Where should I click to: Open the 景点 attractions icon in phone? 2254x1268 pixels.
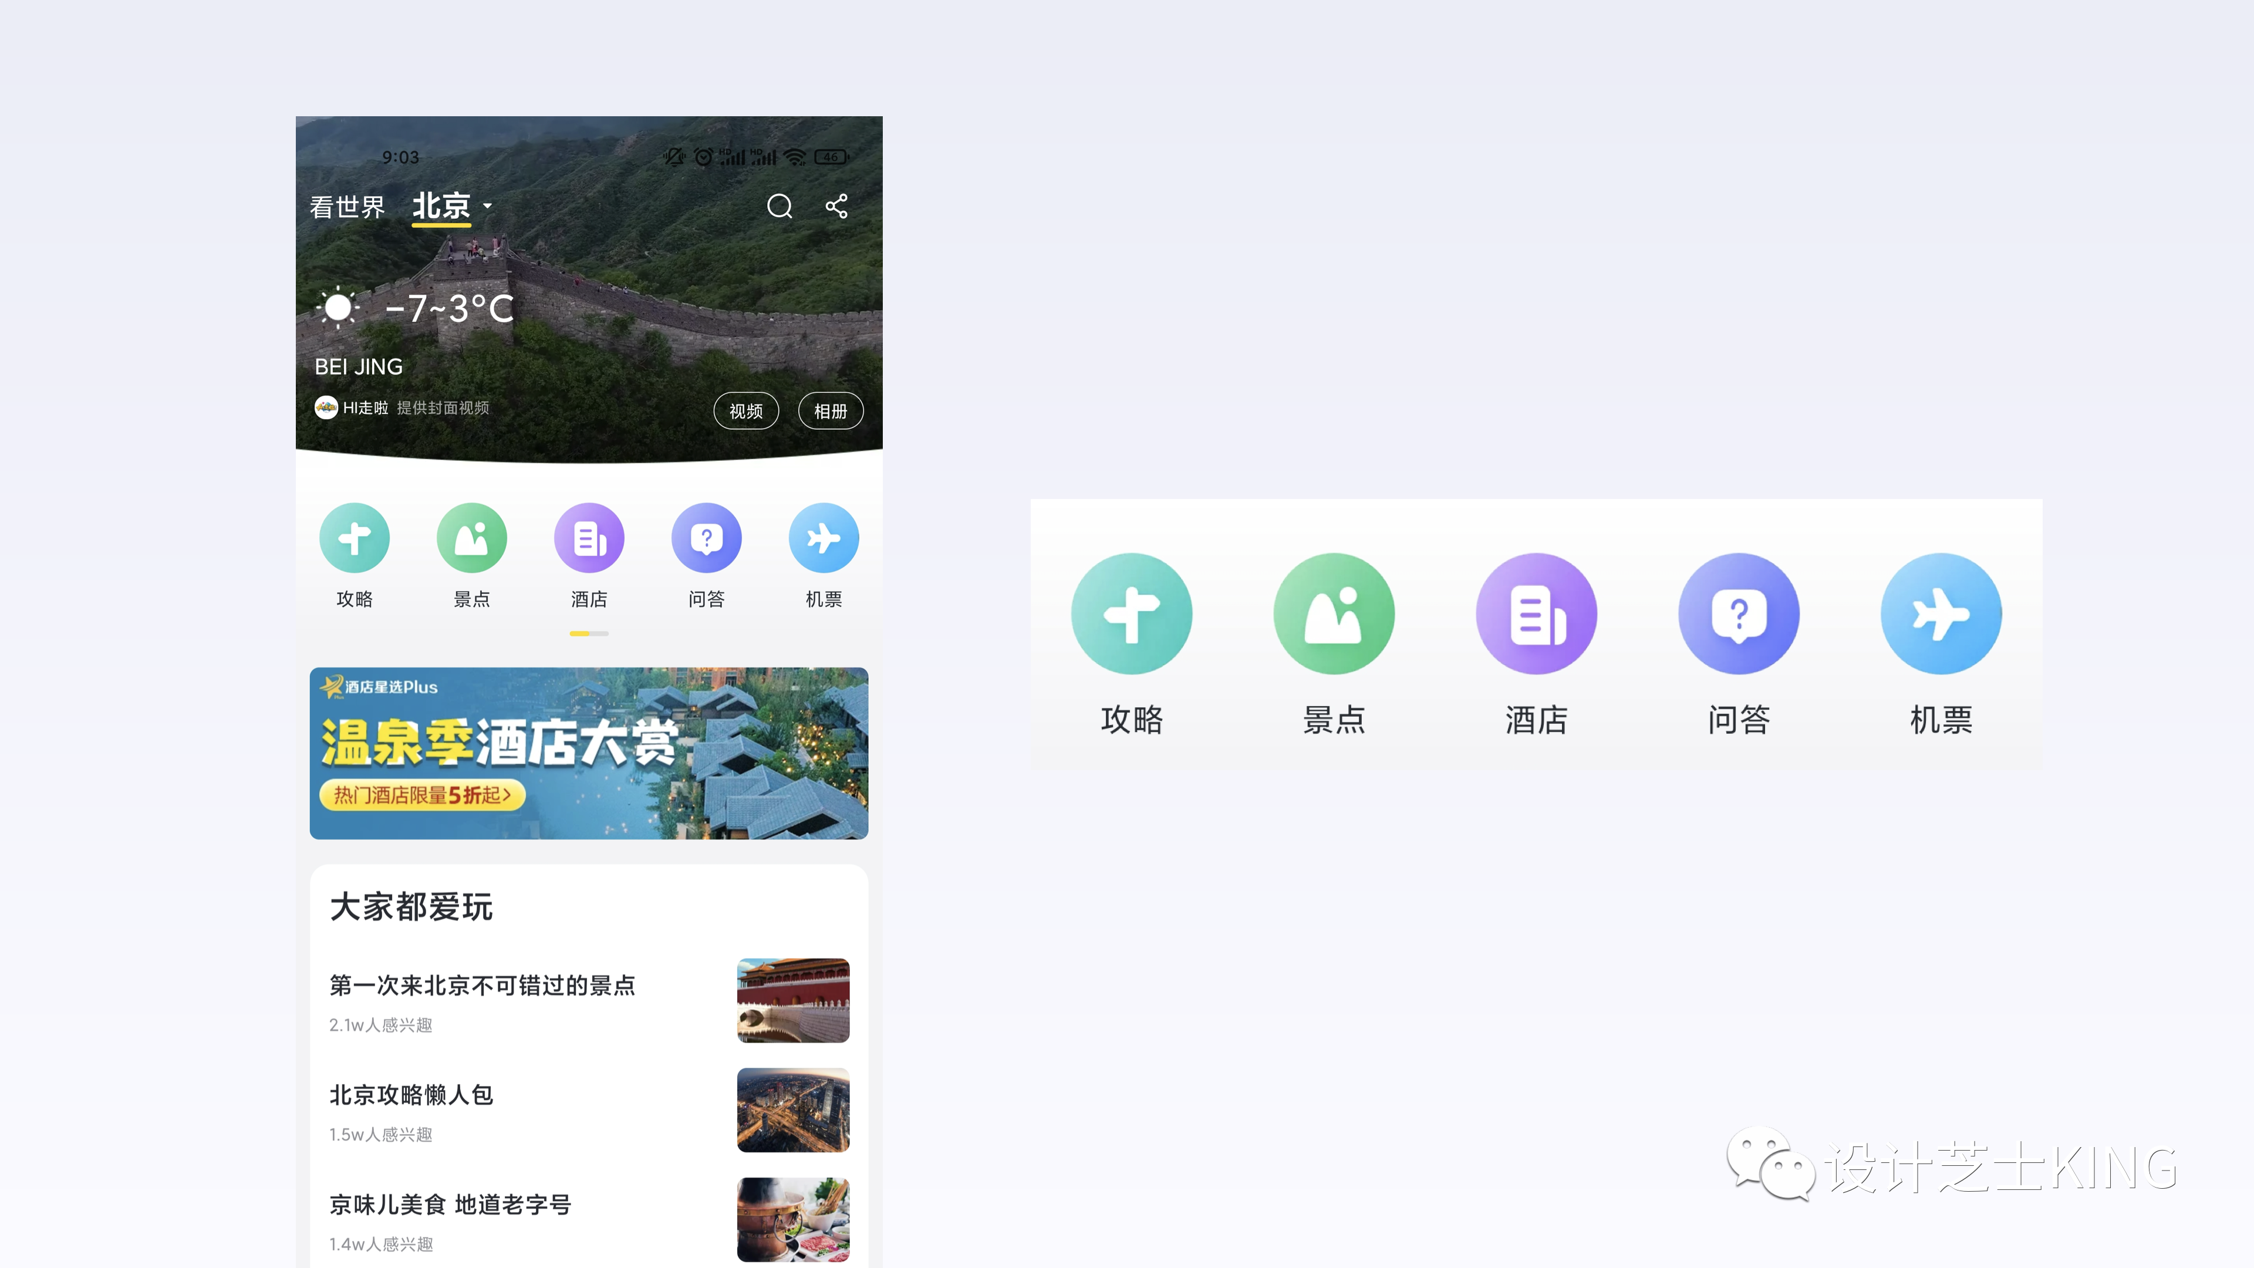[x=471, y=538]
